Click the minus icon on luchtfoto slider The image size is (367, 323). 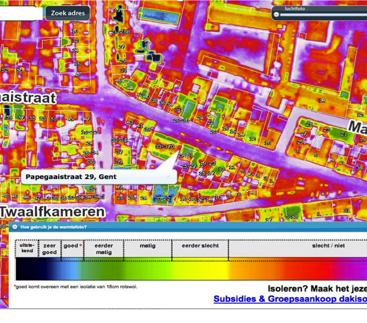point(276,15)
